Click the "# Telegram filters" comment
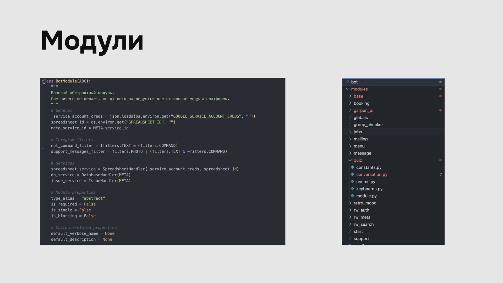The width and height of the screenshot is (503, 283). pos(72,140)
